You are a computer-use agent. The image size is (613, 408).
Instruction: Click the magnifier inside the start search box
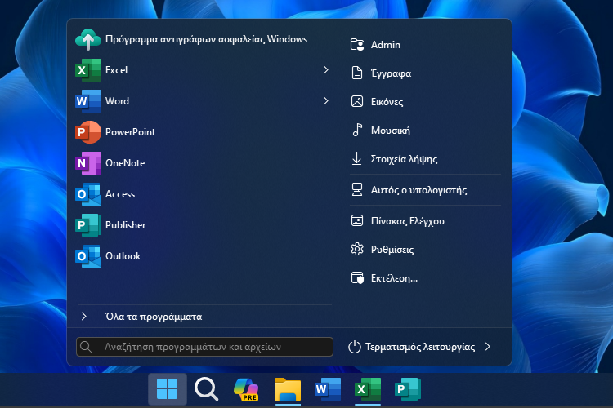pyautogui.click(x=86, y=347)
